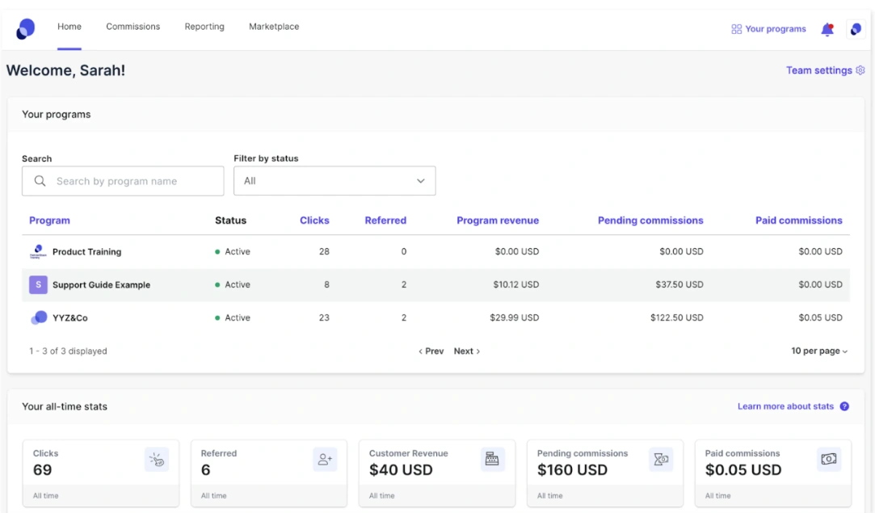The width and height of the screenshot is (875, 513).
Task: Click the cursor-click icon on the Clicks card
Action: (158, 459)
